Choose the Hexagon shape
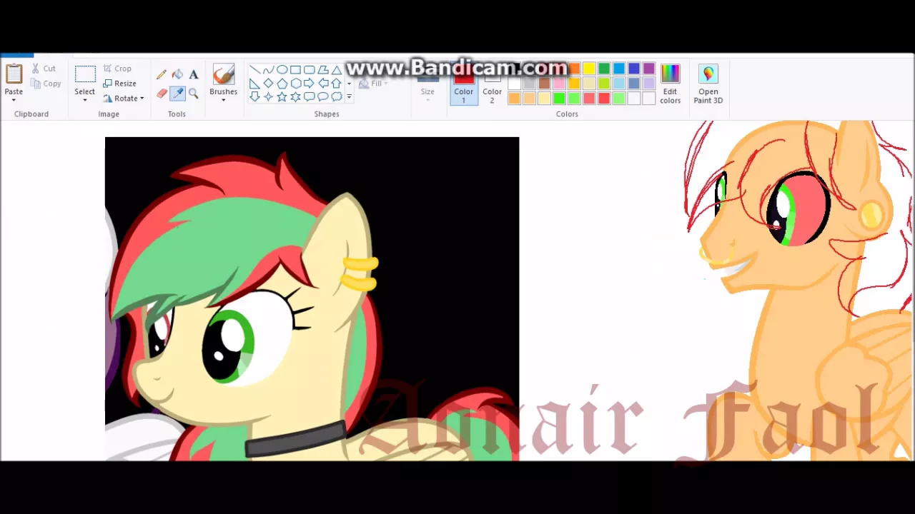 point(295,84)
